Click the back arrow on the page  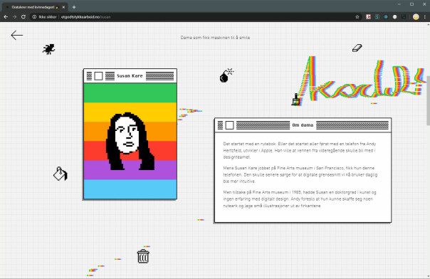(16, 35)
